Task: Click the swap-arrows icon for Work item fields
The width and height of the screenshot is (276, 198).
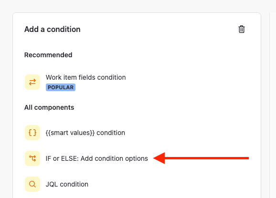Action: [x=32, y=82]
